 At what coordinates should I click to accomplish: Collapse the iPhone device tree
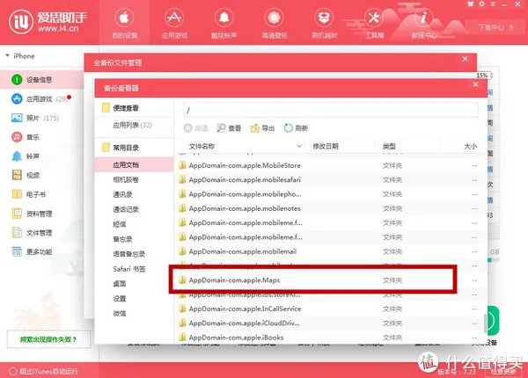[7, 55]
